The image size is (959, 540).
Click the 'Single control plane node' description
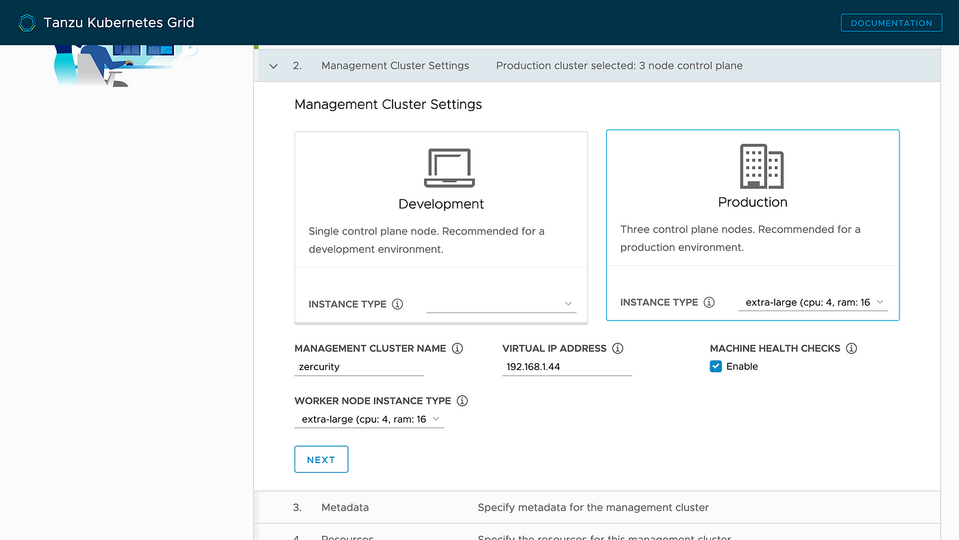pos(427,240)
